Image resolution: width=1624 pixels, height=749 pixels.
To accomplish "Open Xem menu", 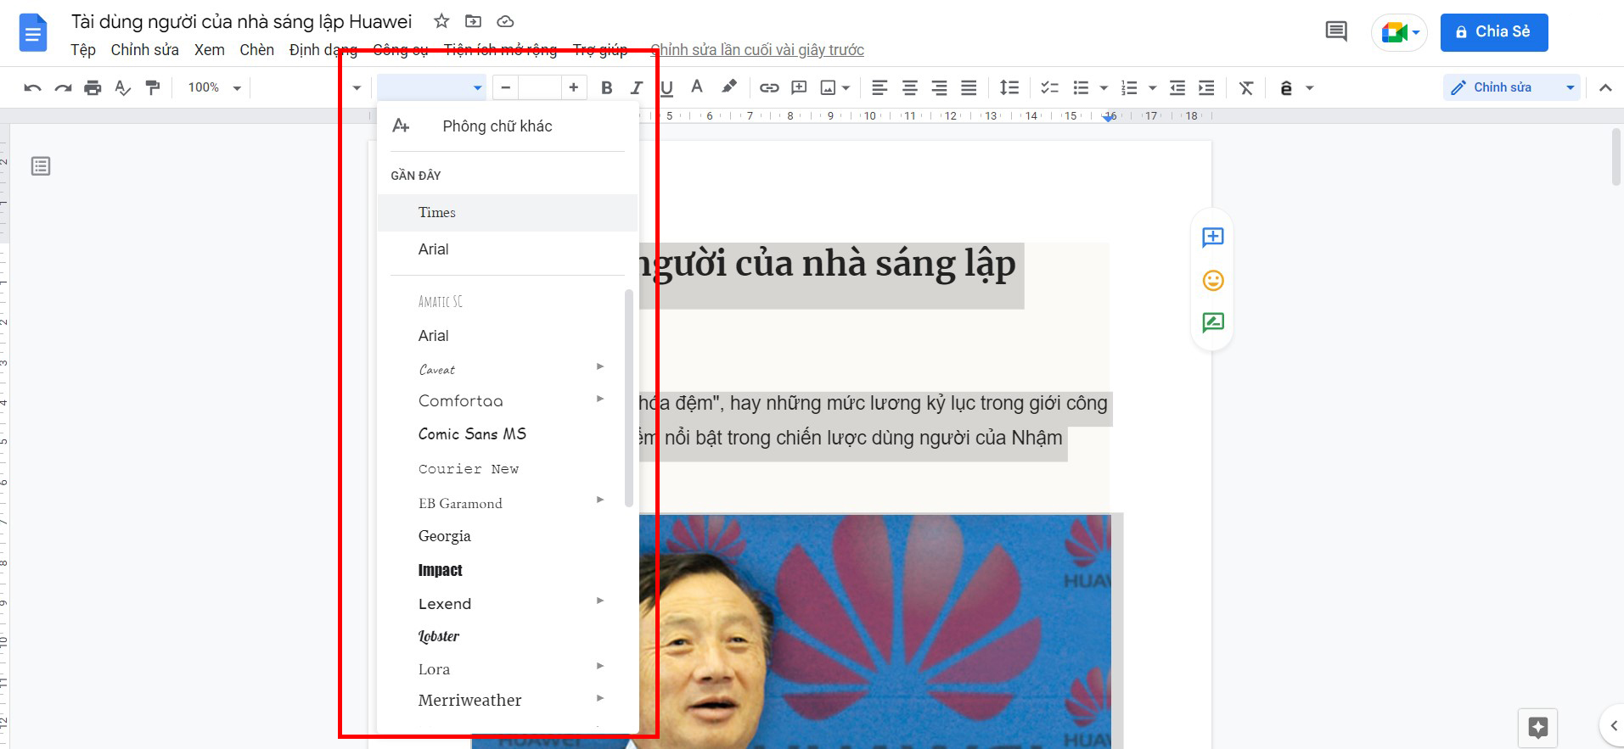I will pyautogui.click(x=209, y=50).
